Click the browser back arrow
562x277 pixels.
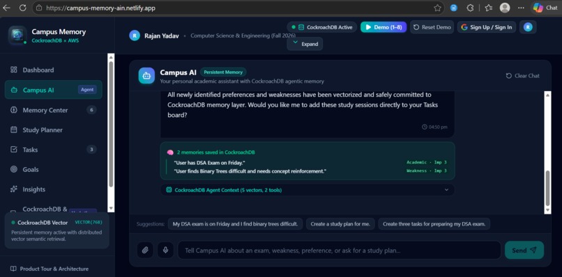6,8
